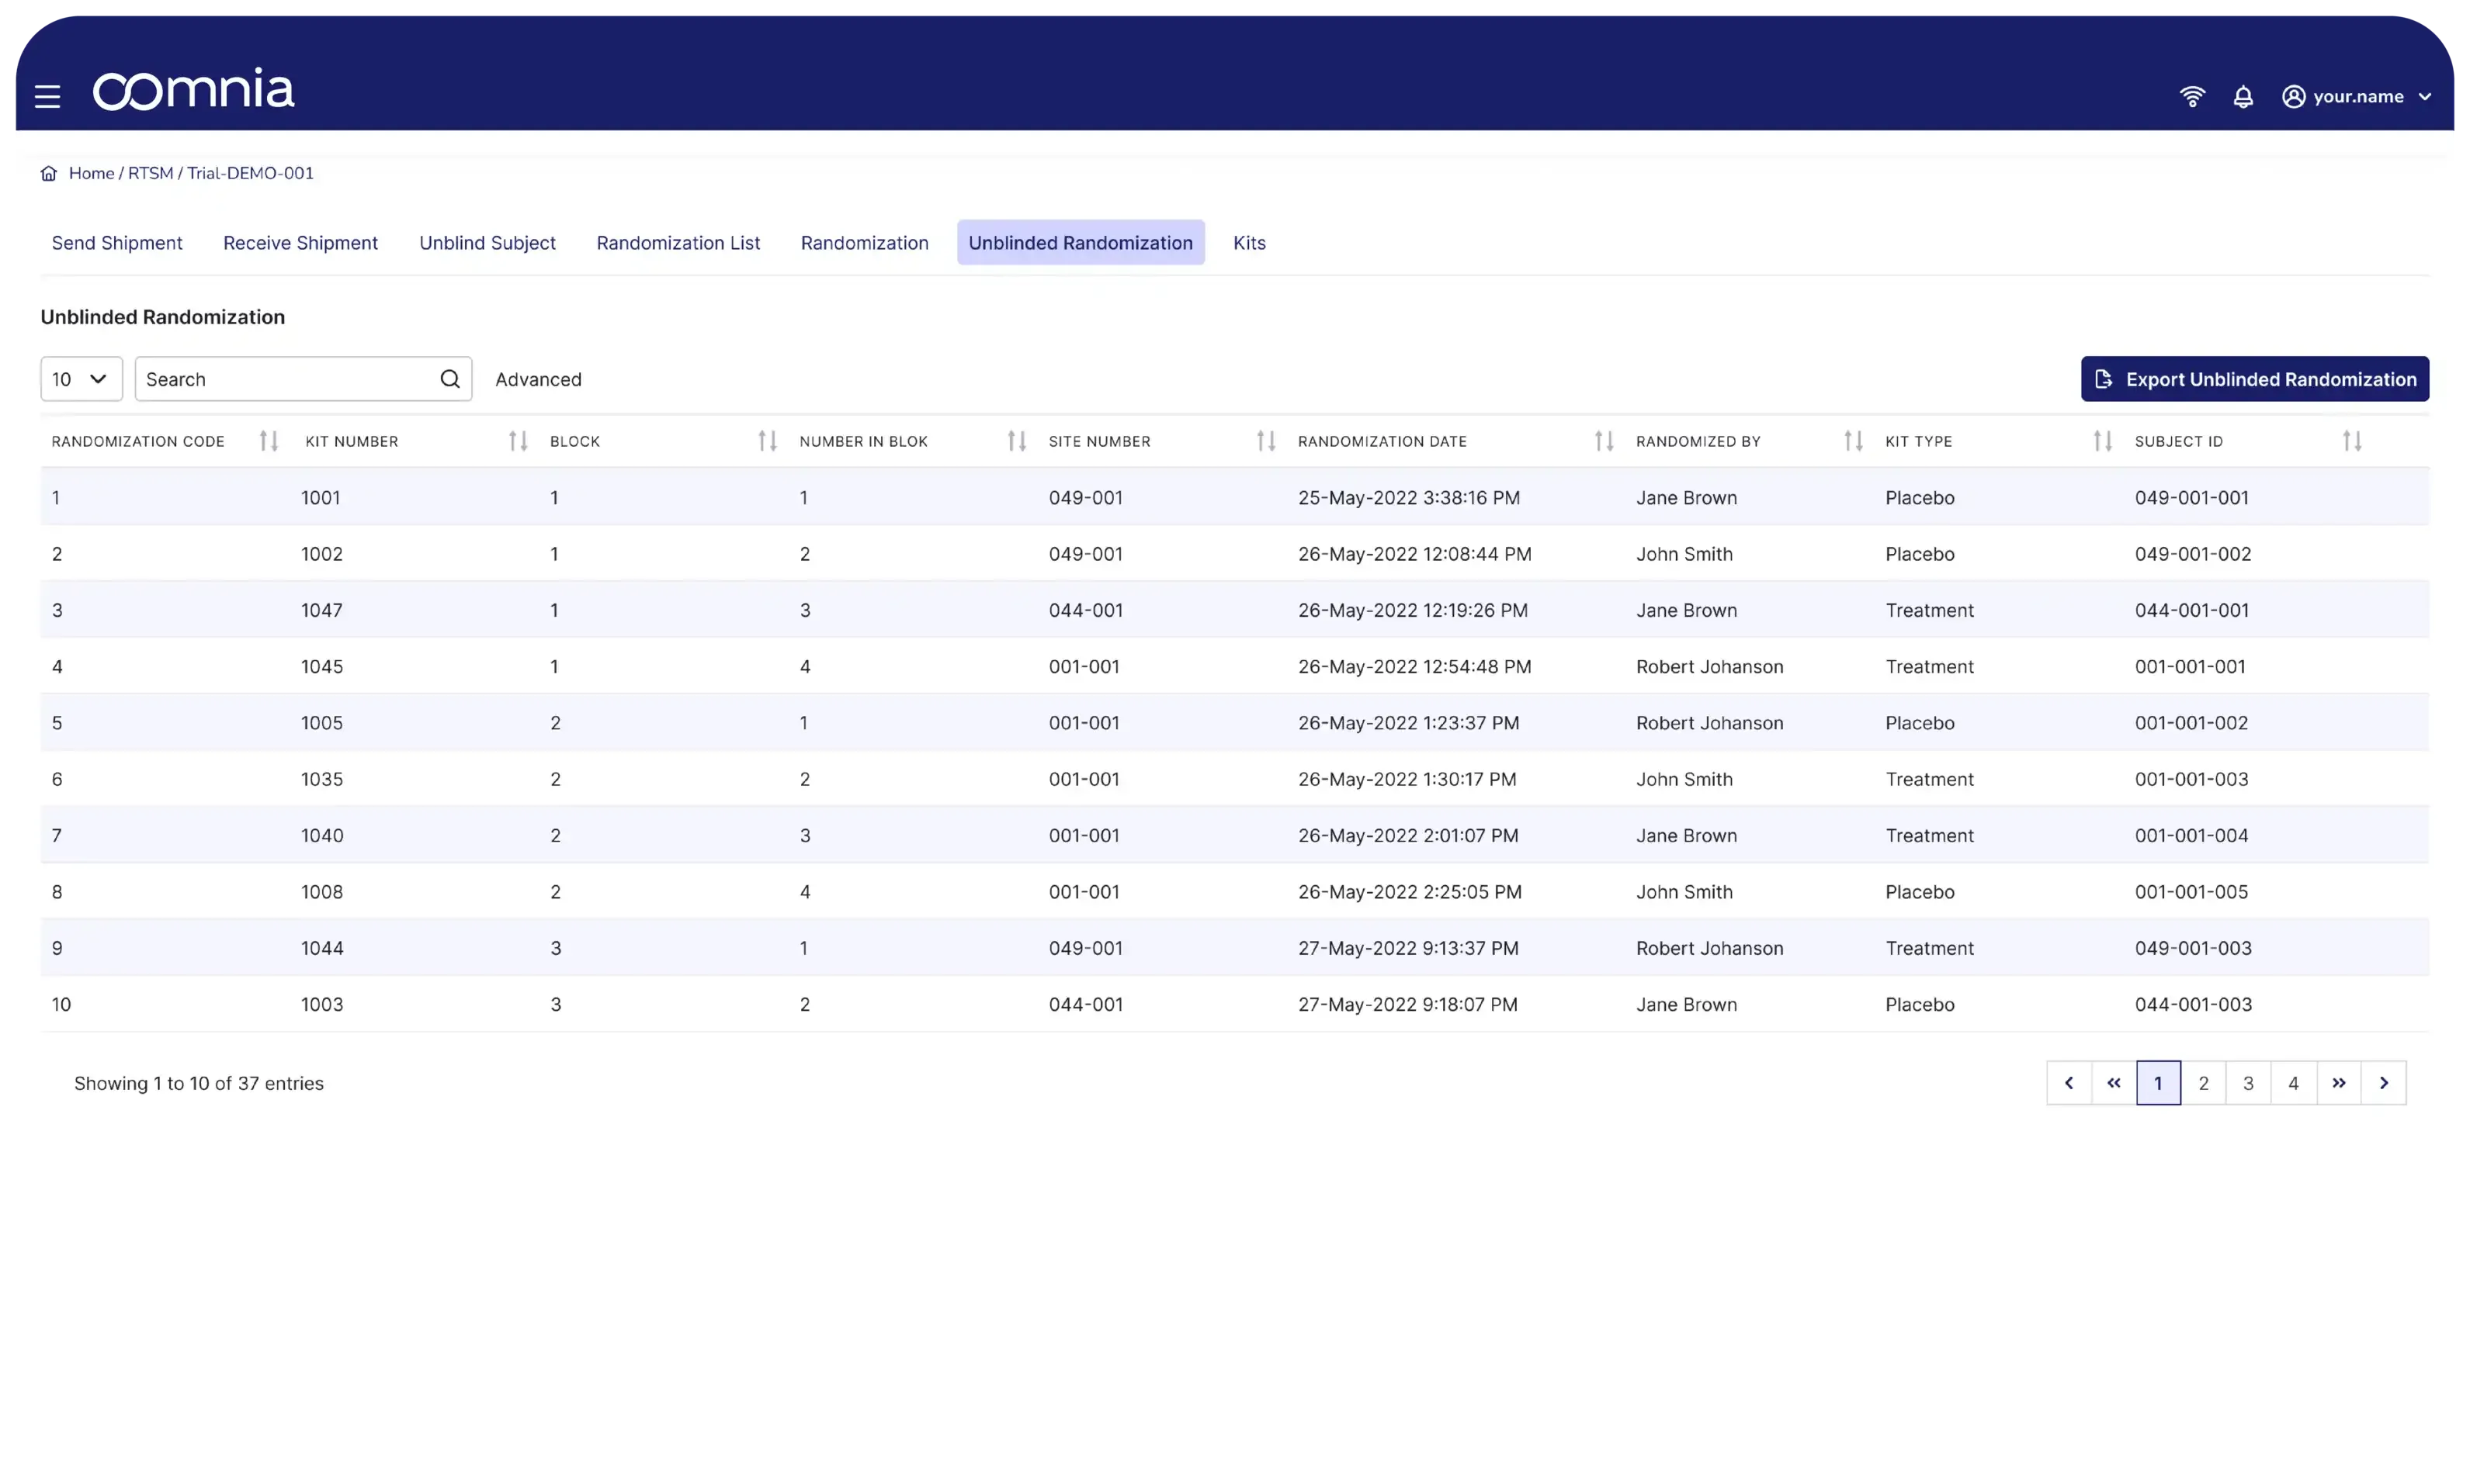2470x1484 pixels.
Task: Click date 26-May-2022 12:54:48 PM
Action: point(1414,667)
